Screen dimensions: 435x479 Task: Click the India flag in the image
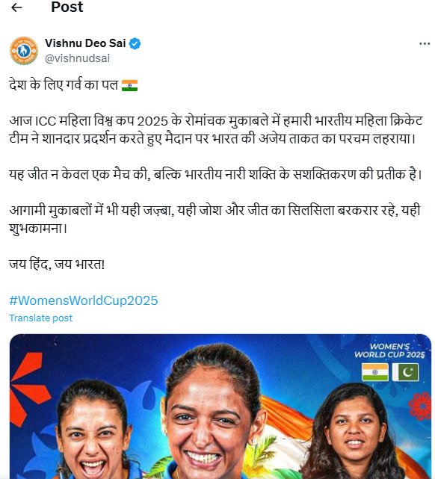[x=374, y=372]
